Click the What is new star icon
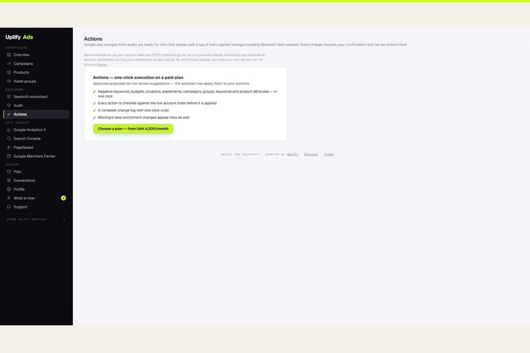530x353 pixels. click(9, 198)
